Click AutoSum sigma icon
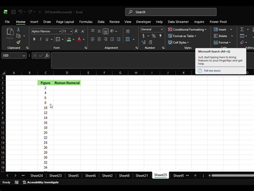This screenshot has height=191, width=254. click(x=242, y=29)
